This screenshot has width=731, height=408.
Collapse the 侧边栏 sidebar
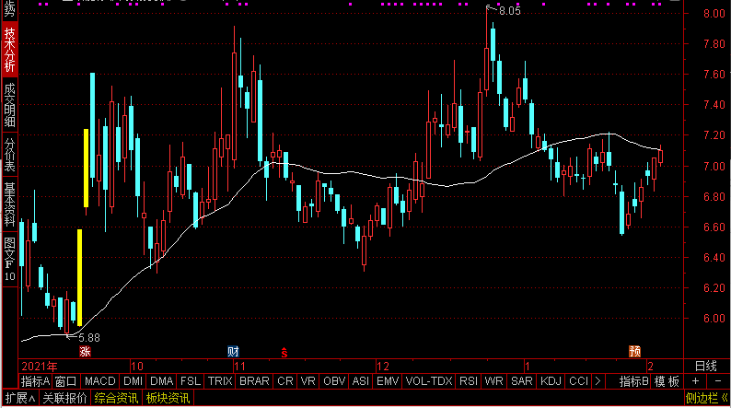tap(706, 398)
